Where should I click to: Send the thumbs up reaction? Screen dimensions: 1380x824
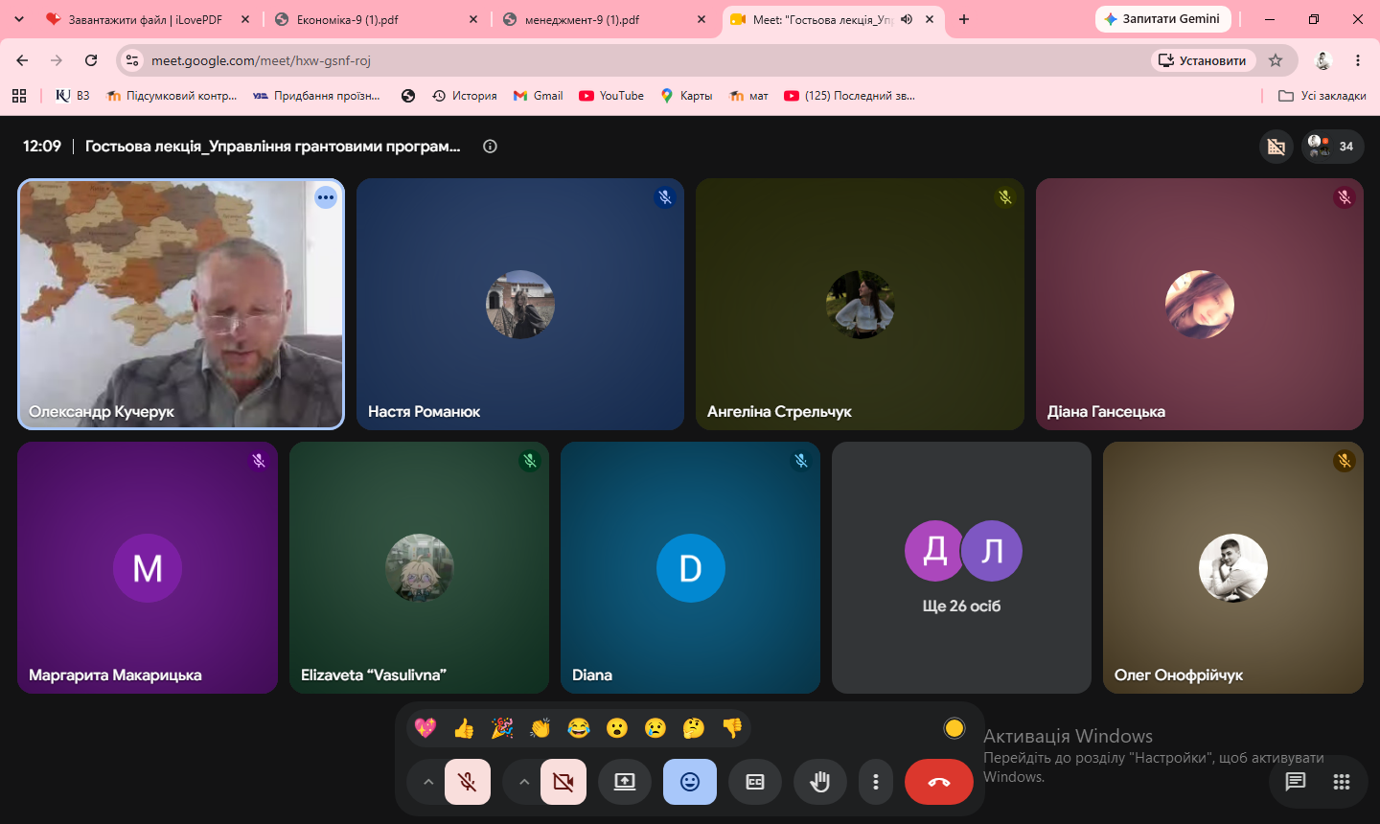(464, 728)
